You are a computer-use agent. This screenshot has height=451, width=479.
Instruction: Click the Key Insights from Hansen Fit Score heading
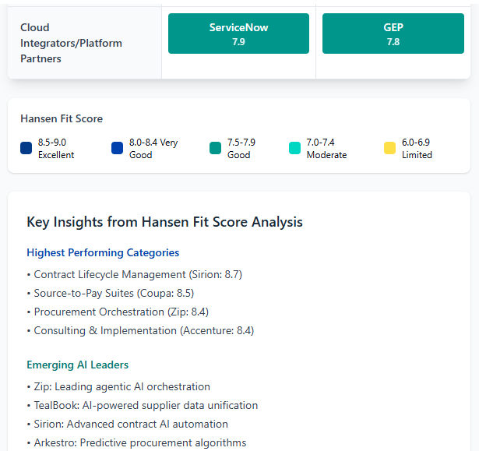point(164,222)
